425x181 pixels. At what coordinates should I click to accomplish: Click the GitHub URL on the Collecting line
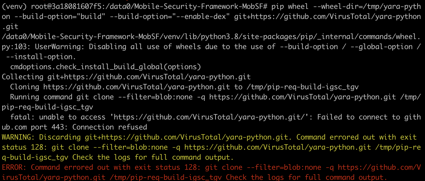[x=149, y=77]
